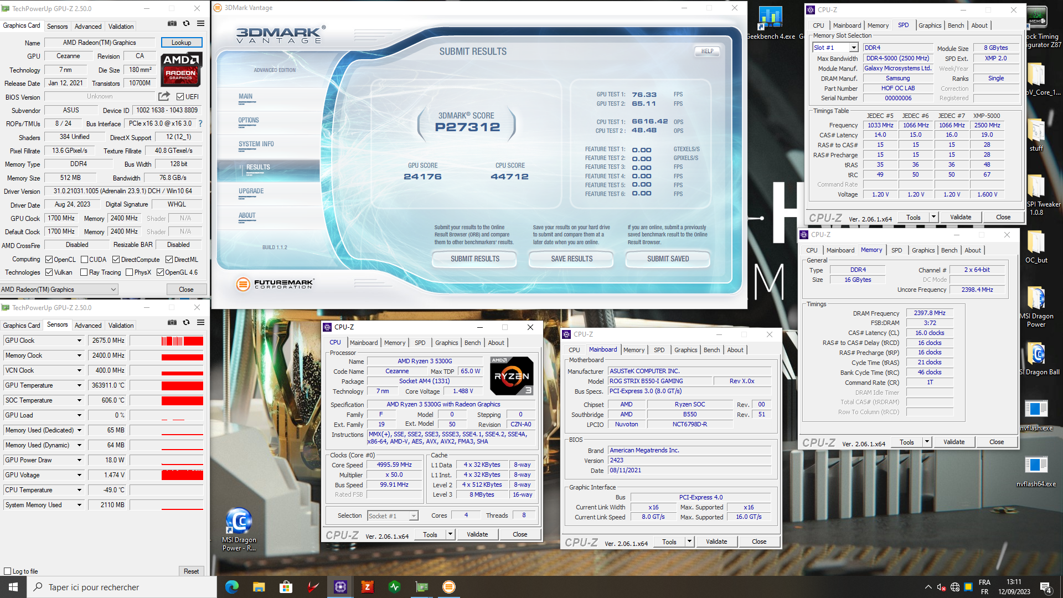Image resolution: width=1063 pixels, height=598 pixels.
Task: Expand the GPU Clock sensor dropdown
Action: coord(79,341)
